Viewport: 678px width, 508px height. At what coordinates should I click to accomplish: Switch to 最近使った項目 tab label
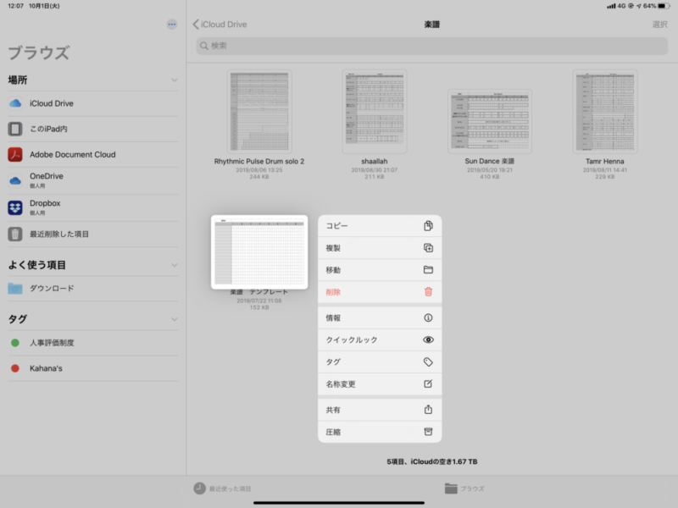230,489
